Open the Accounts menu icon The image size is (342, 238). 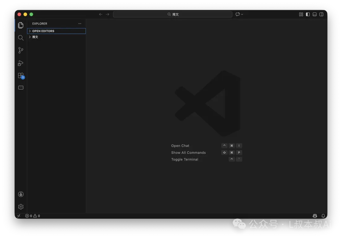click(x=21, y=194)
